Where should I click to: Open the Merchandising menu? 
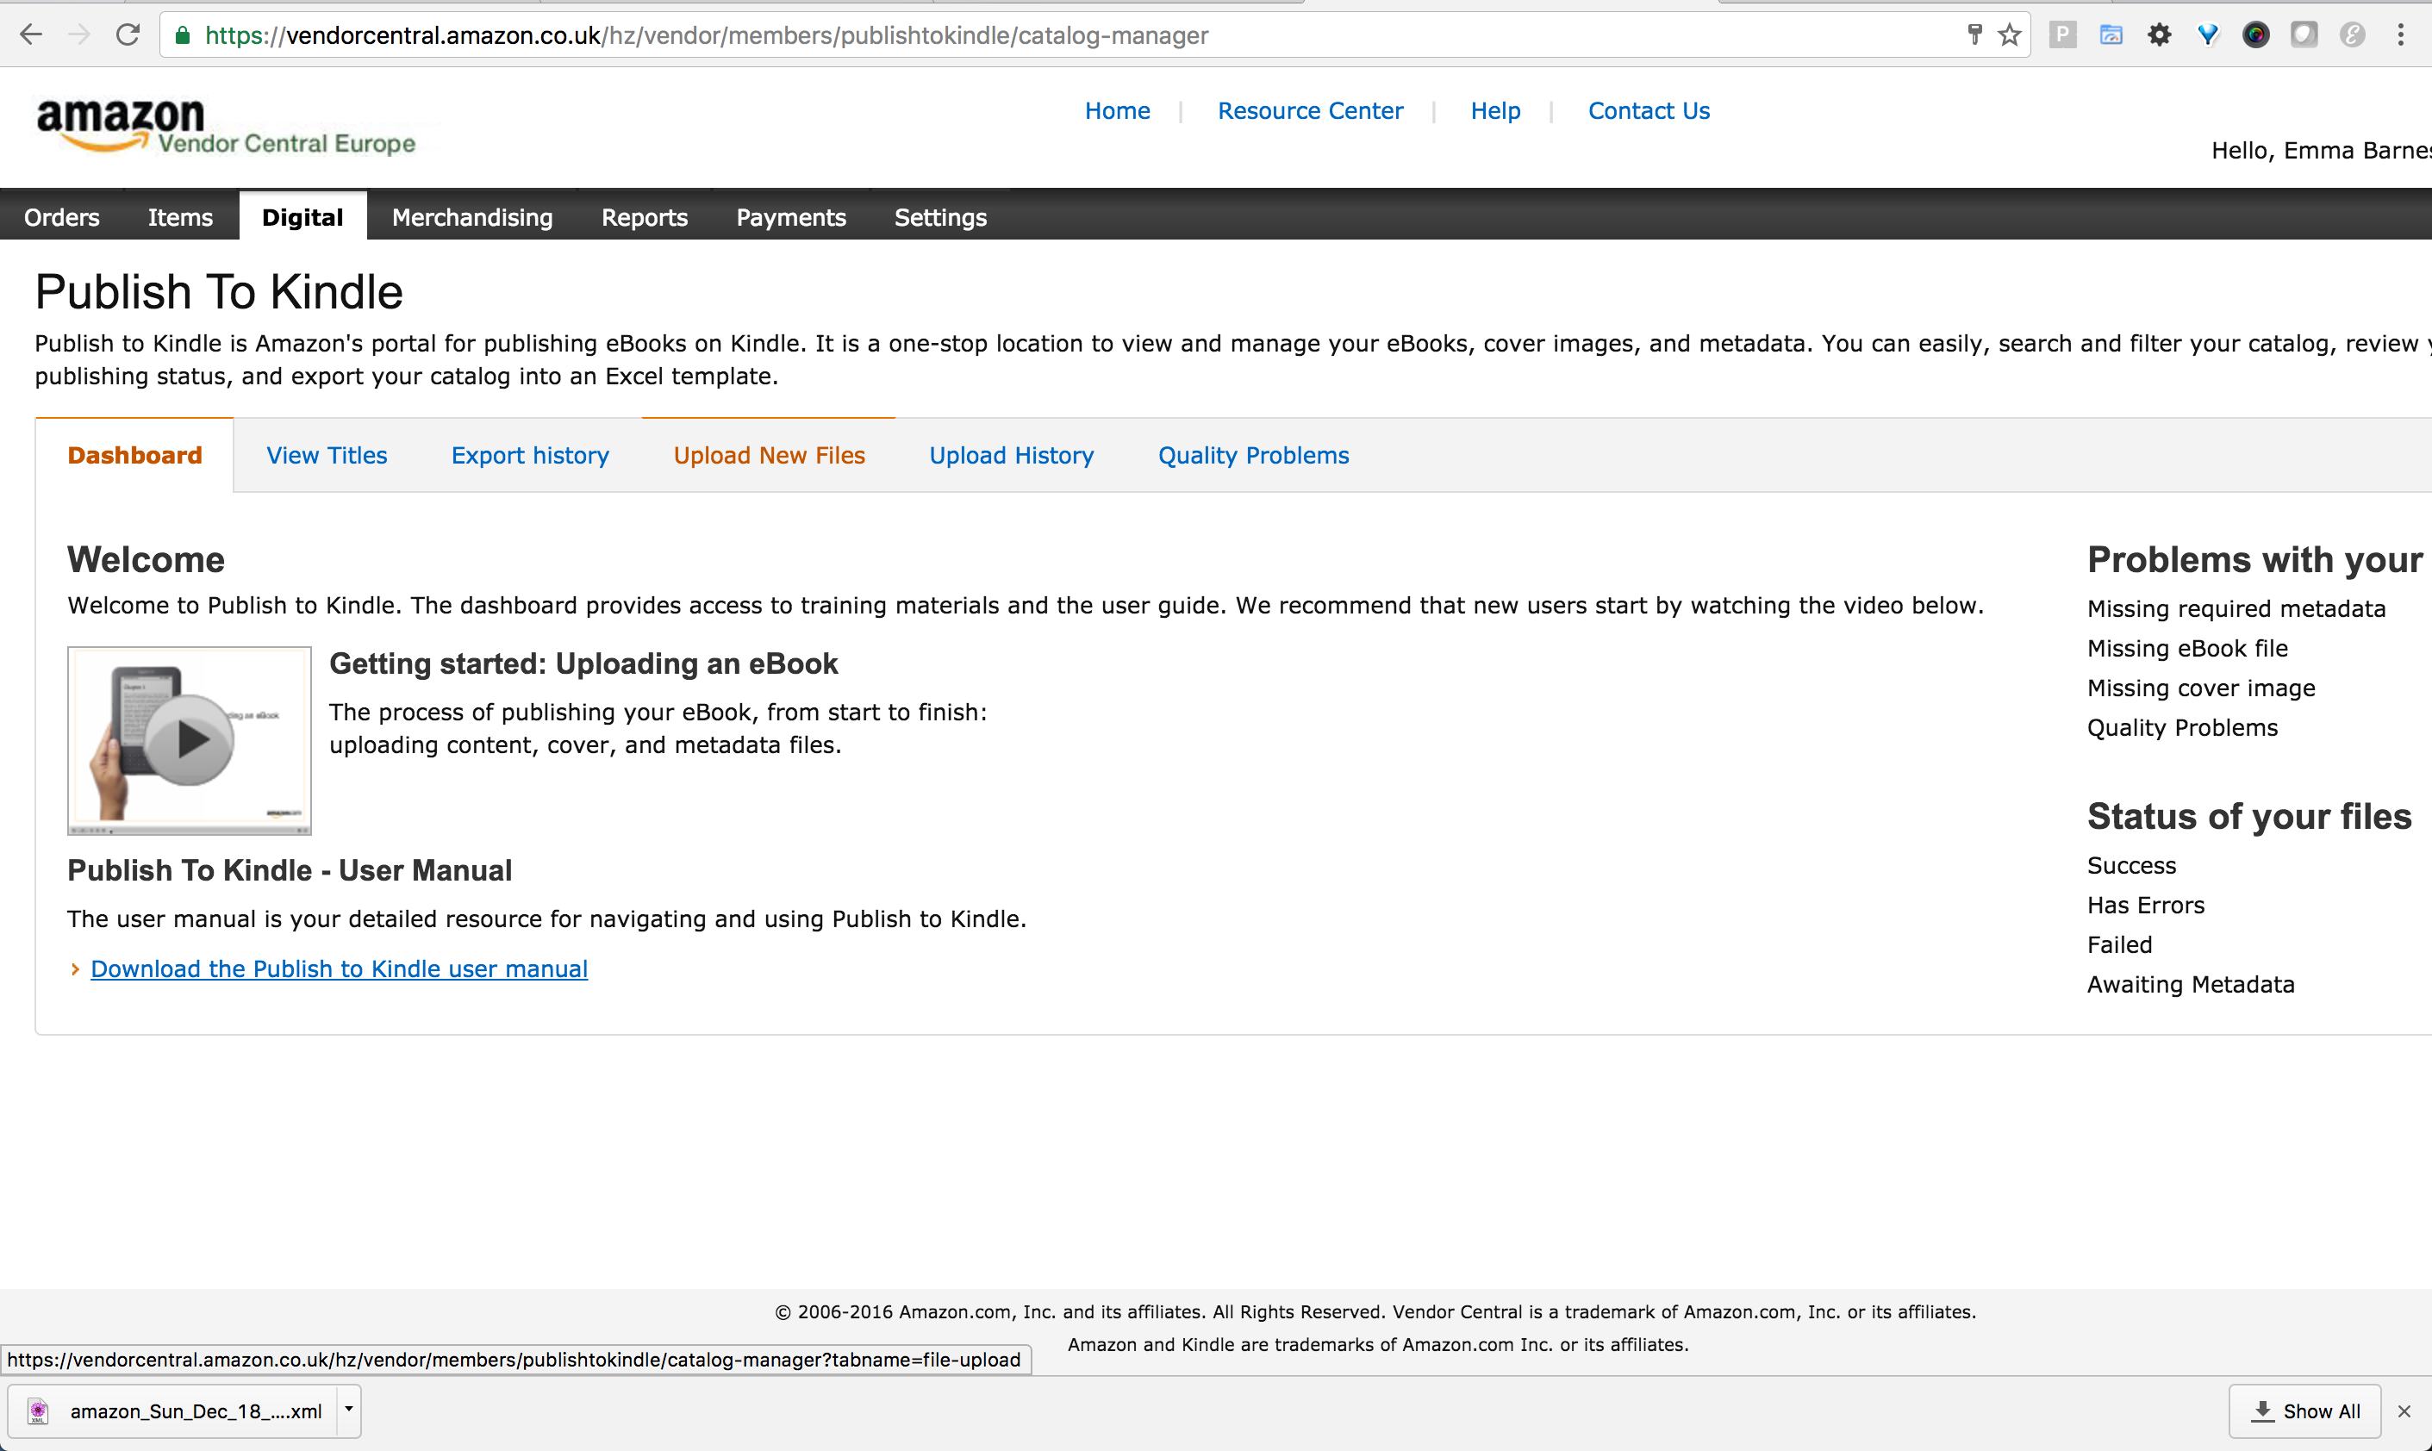pos(472,217)
